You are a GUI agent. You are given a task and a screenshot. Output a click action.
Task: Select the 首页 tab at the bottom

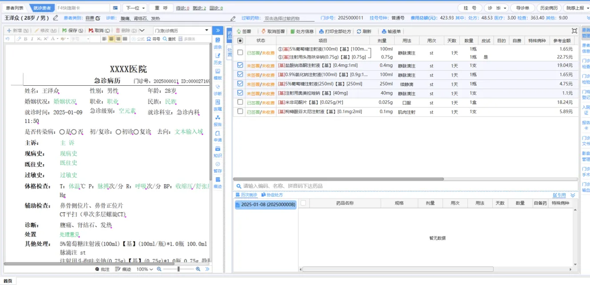(8, 281)
